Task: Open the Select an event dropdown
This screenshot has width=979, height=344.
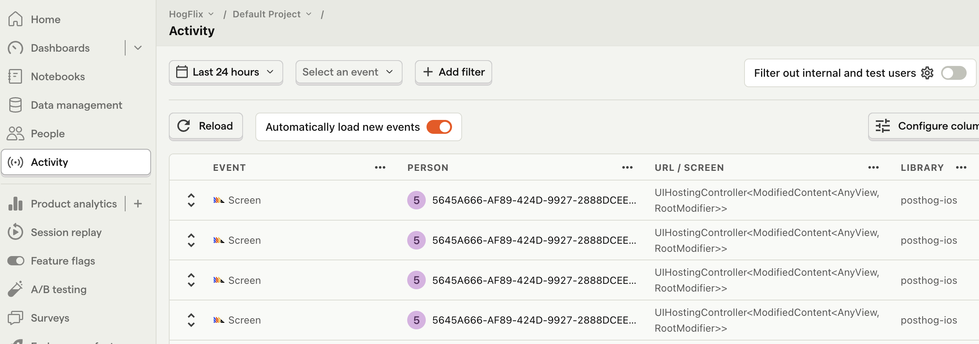Action: (348, 72)
